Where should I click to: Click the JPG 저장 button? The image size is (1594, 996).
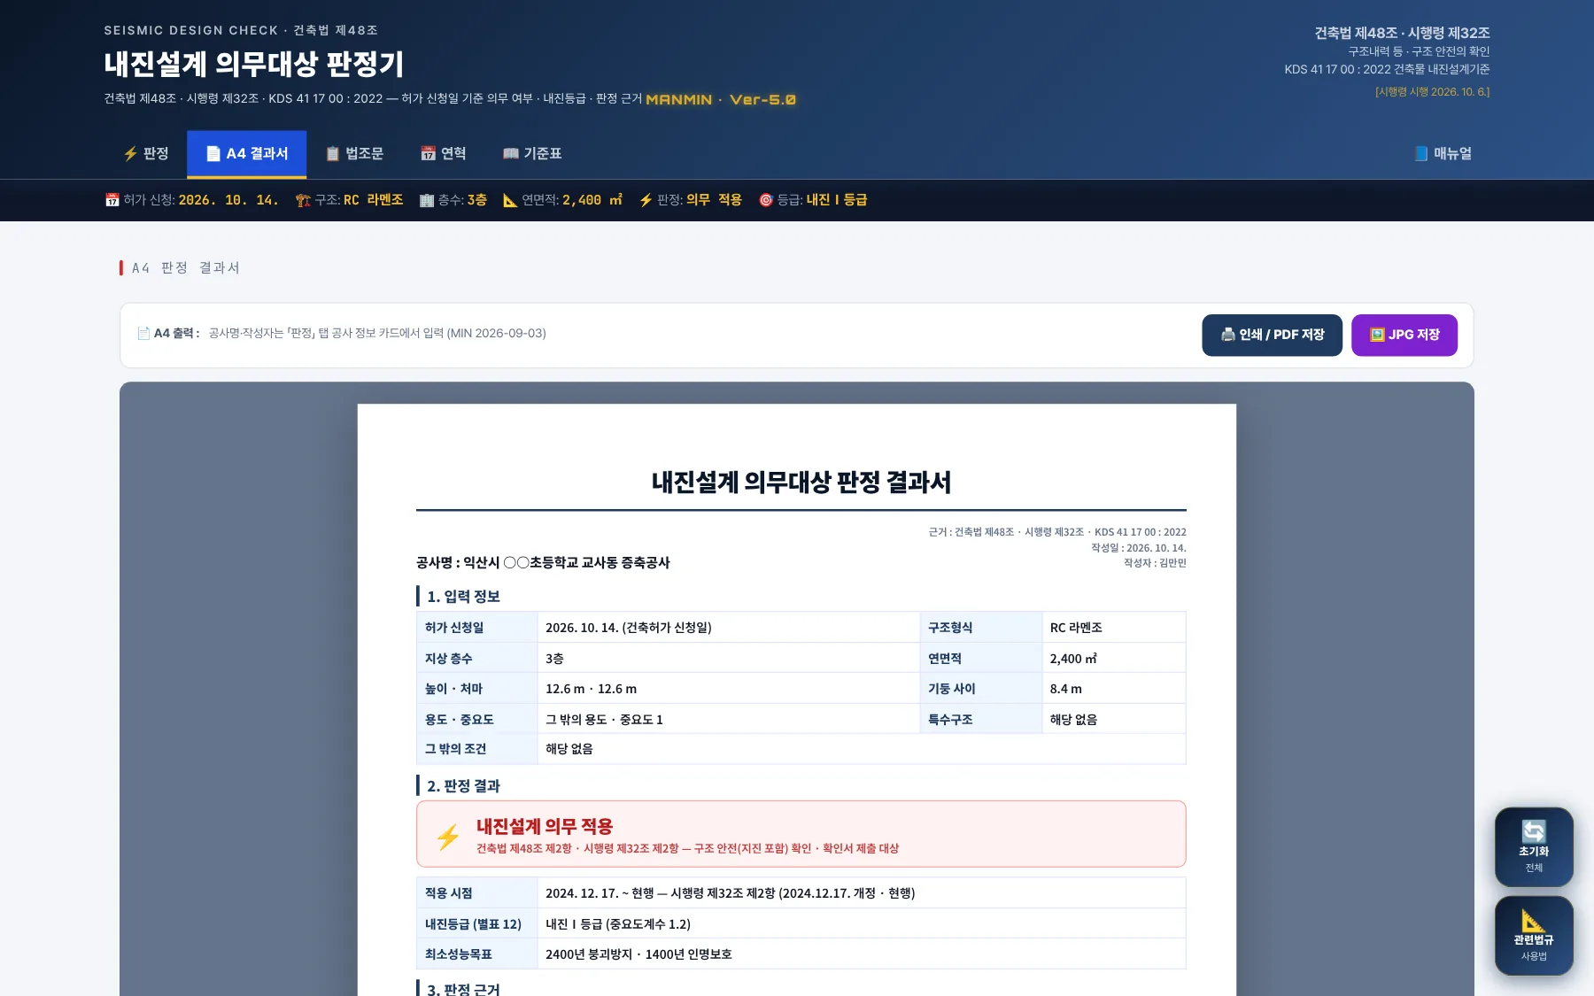tap(1404, 335)
